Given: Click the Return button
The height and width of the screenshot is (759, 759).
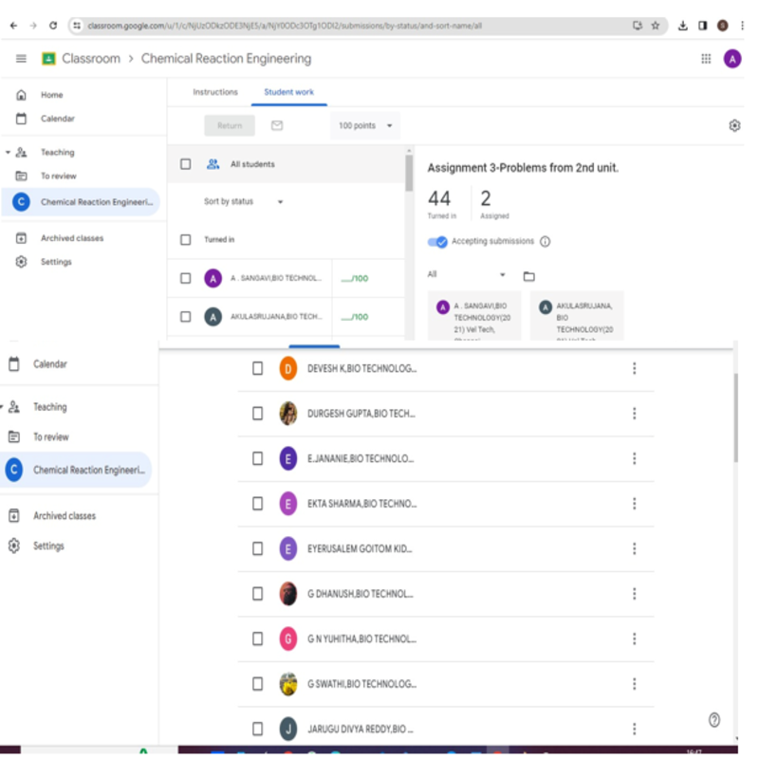Looking at the screenshot, I should click(230, 125).
